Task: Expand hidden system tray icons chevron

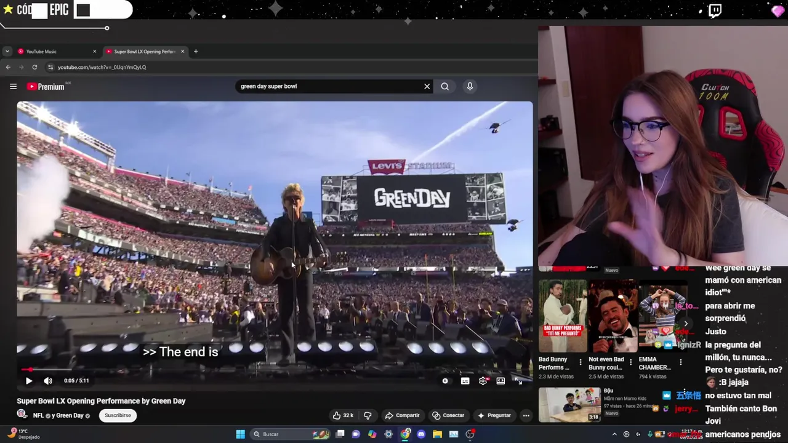Action: [614, 434]
